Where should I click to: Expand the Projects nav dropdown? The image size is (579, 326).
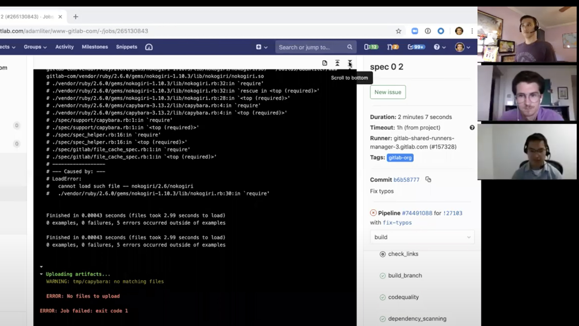click(8, 47)
